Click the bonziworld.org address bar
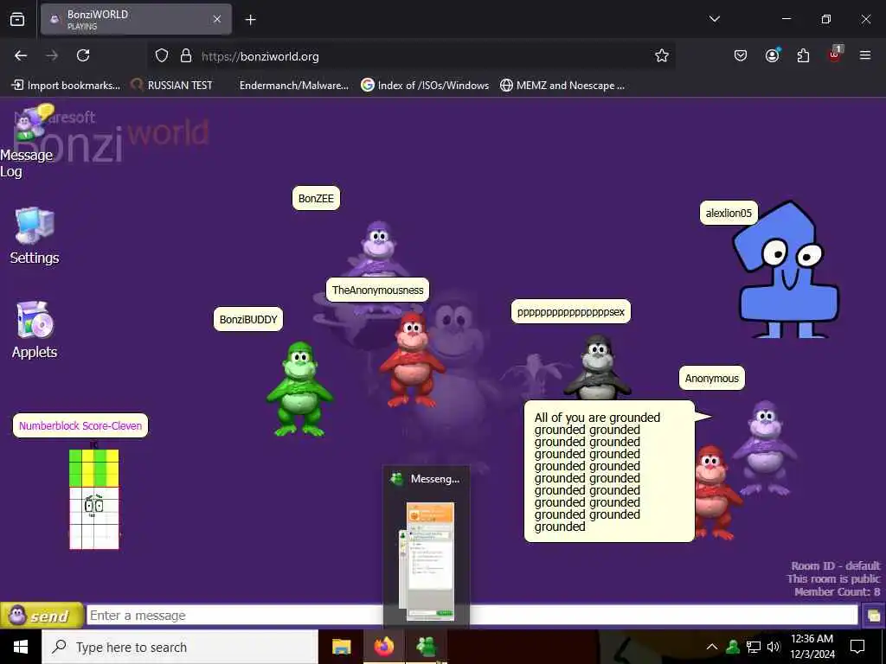886x664 pixels. [x=413, y=56]
